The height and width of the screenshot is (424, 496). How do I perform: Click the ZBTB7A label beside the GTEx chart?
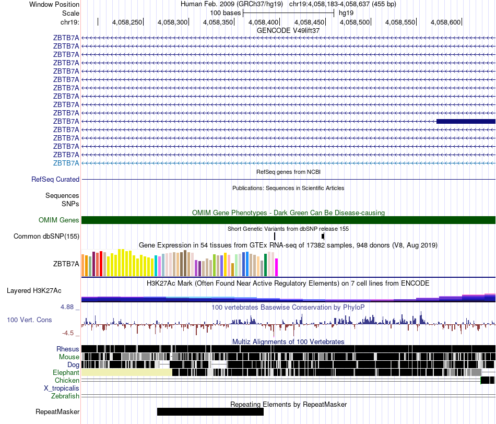pos(66,264)
